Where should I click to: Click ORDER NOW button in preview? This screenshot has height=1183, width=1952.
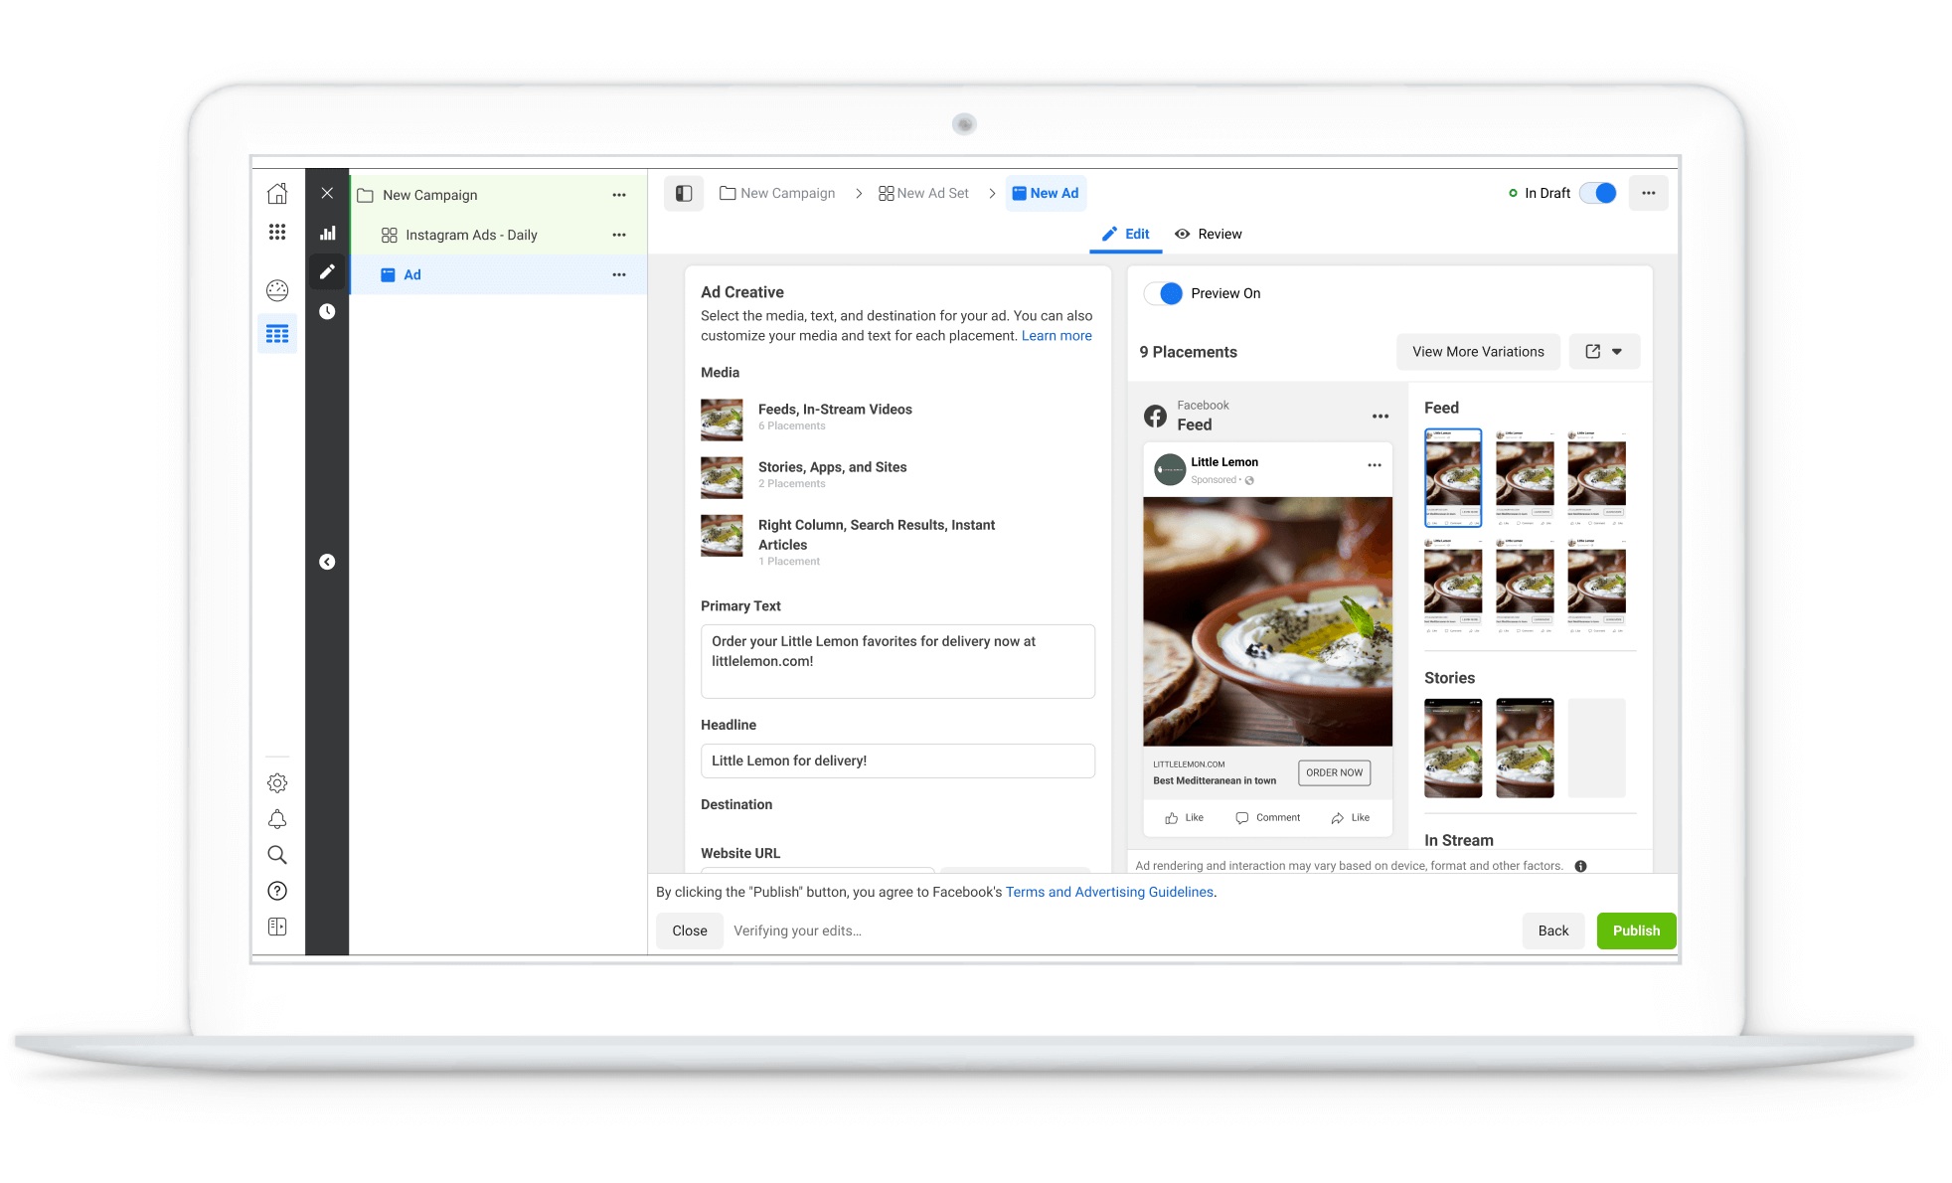1334,772
